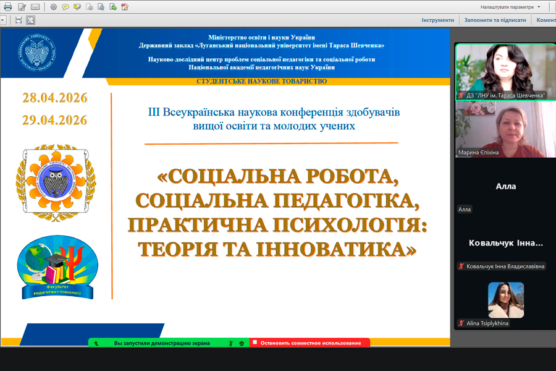
Task: Select Alina Tsiplykhina profile picture
Action: (505, 300)
